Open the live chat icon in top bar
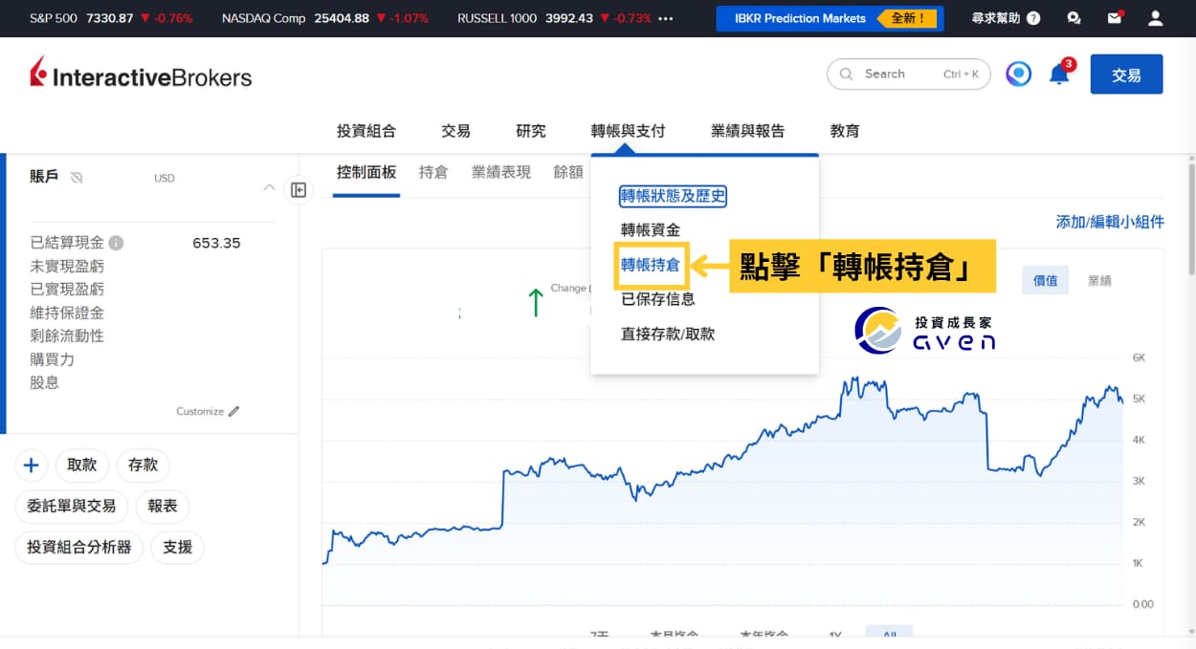 tap(1074, 18)
